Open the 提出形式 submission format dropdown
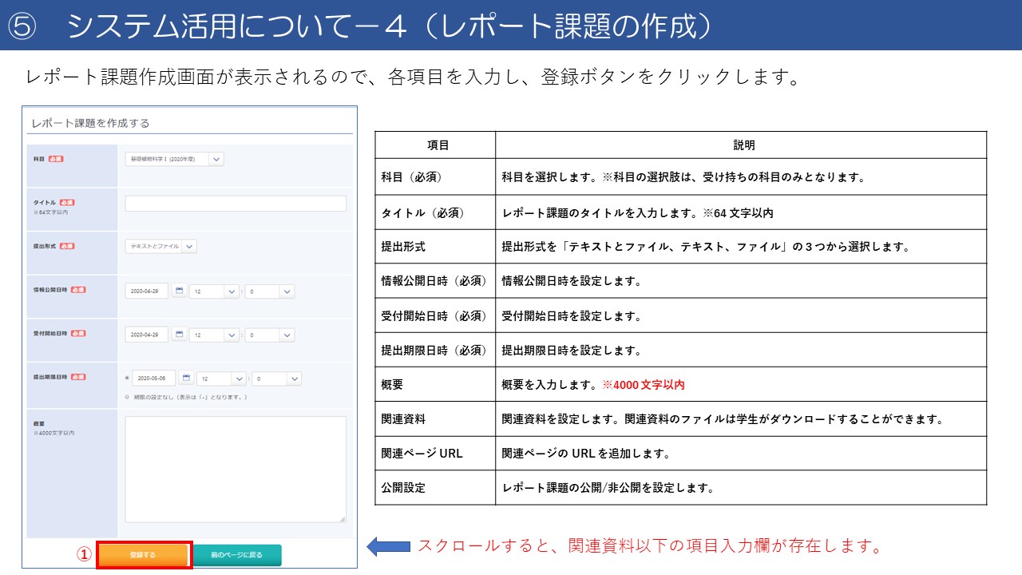 point(160,247)
